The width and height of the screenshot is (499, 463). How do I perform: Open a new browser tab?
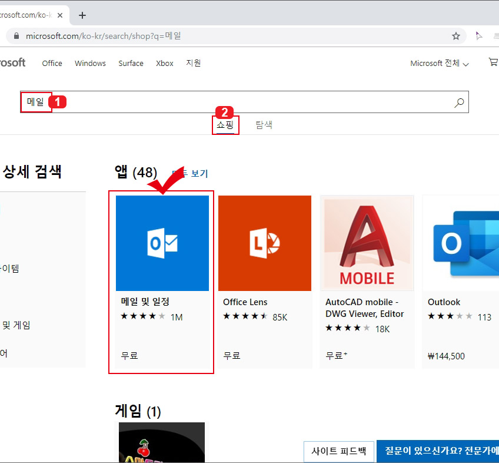pos(82,15)
